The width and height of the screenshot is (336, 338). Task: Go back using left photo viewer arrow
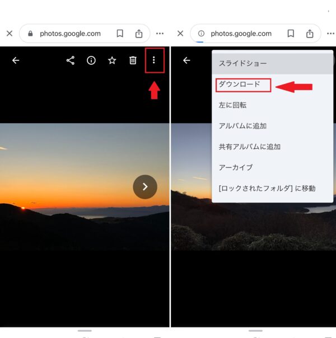(16, 60)
